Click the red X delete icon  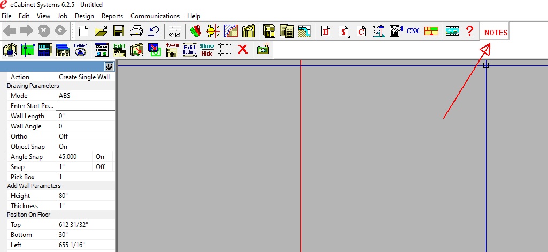243,50
